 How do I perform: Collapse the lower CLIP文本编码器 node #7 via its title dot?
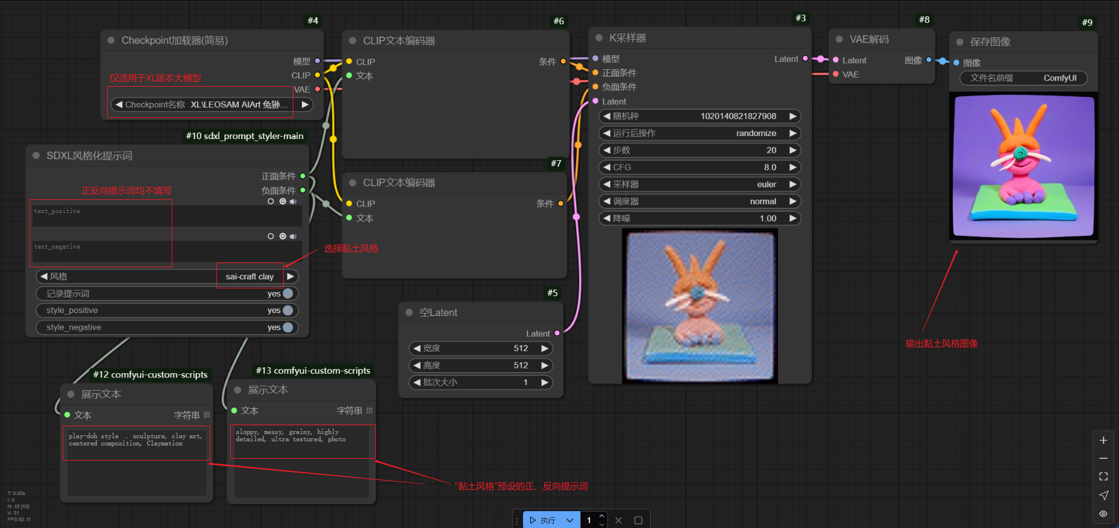353,183
